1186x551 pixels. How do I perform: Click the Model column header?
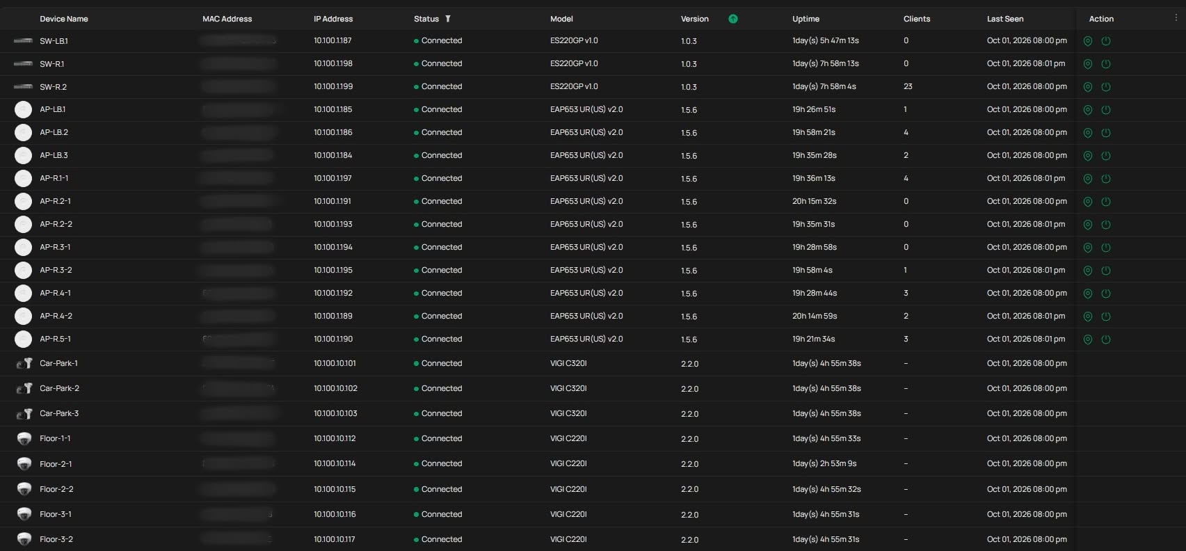pos(561,19)
